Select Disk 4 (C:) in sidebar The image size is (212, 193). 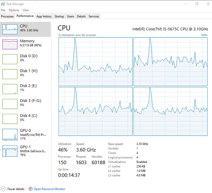25,119
